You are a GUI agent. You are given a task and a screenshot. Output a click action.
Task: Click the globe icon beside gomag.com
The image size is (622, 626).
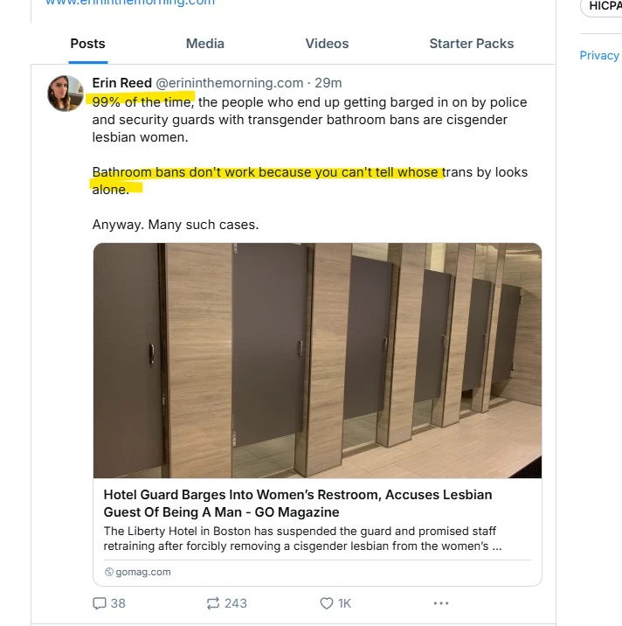tap(108, 572)
